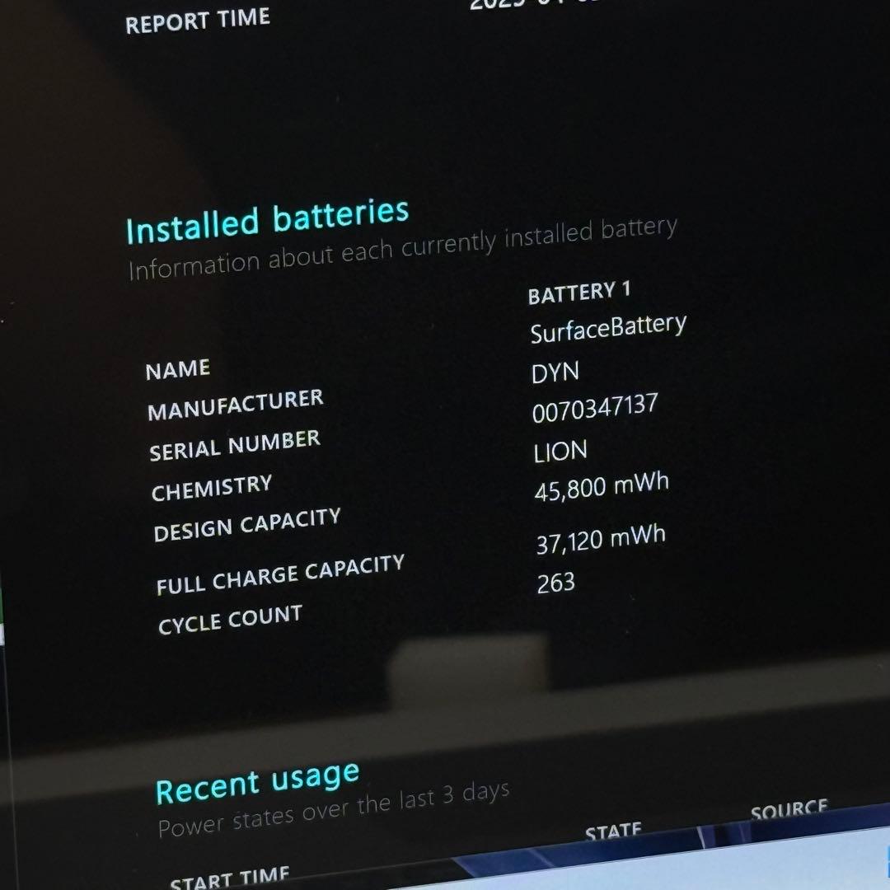
Task: Click the FULL CHARGE CAPACITY label
Action: point(280,574)
